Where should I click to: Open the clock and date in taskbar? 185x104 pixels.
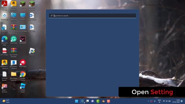pyautogui.click(x=176, y=101)
